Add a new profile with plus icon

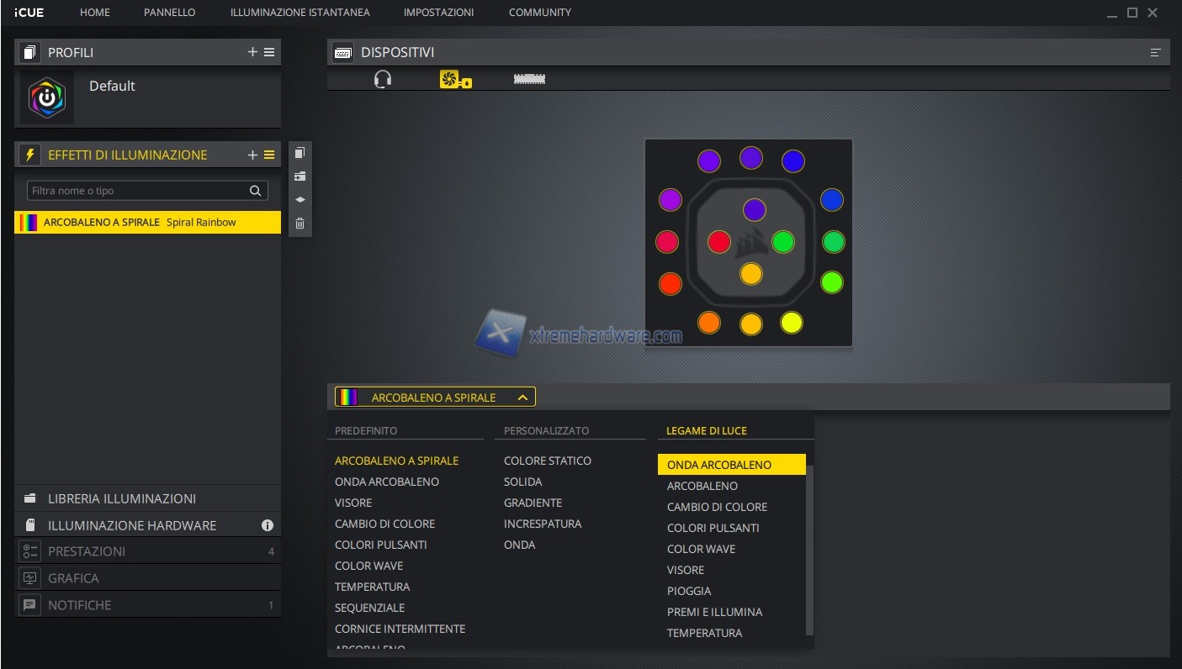pos(252,52)
